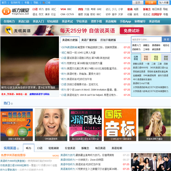Image resolution: width=171 pixels, height=171 pixels.
Task: Click the TingClass headphone logo
Action: pyautogui.click(x=6, y=11)
